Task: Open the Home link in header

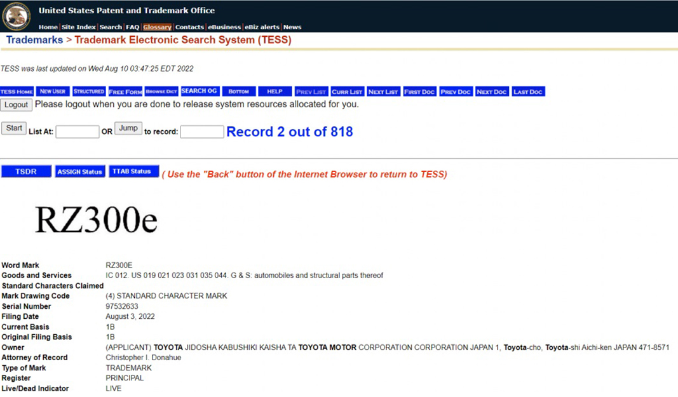Action: pyautogui.click(x=48, y=27)
